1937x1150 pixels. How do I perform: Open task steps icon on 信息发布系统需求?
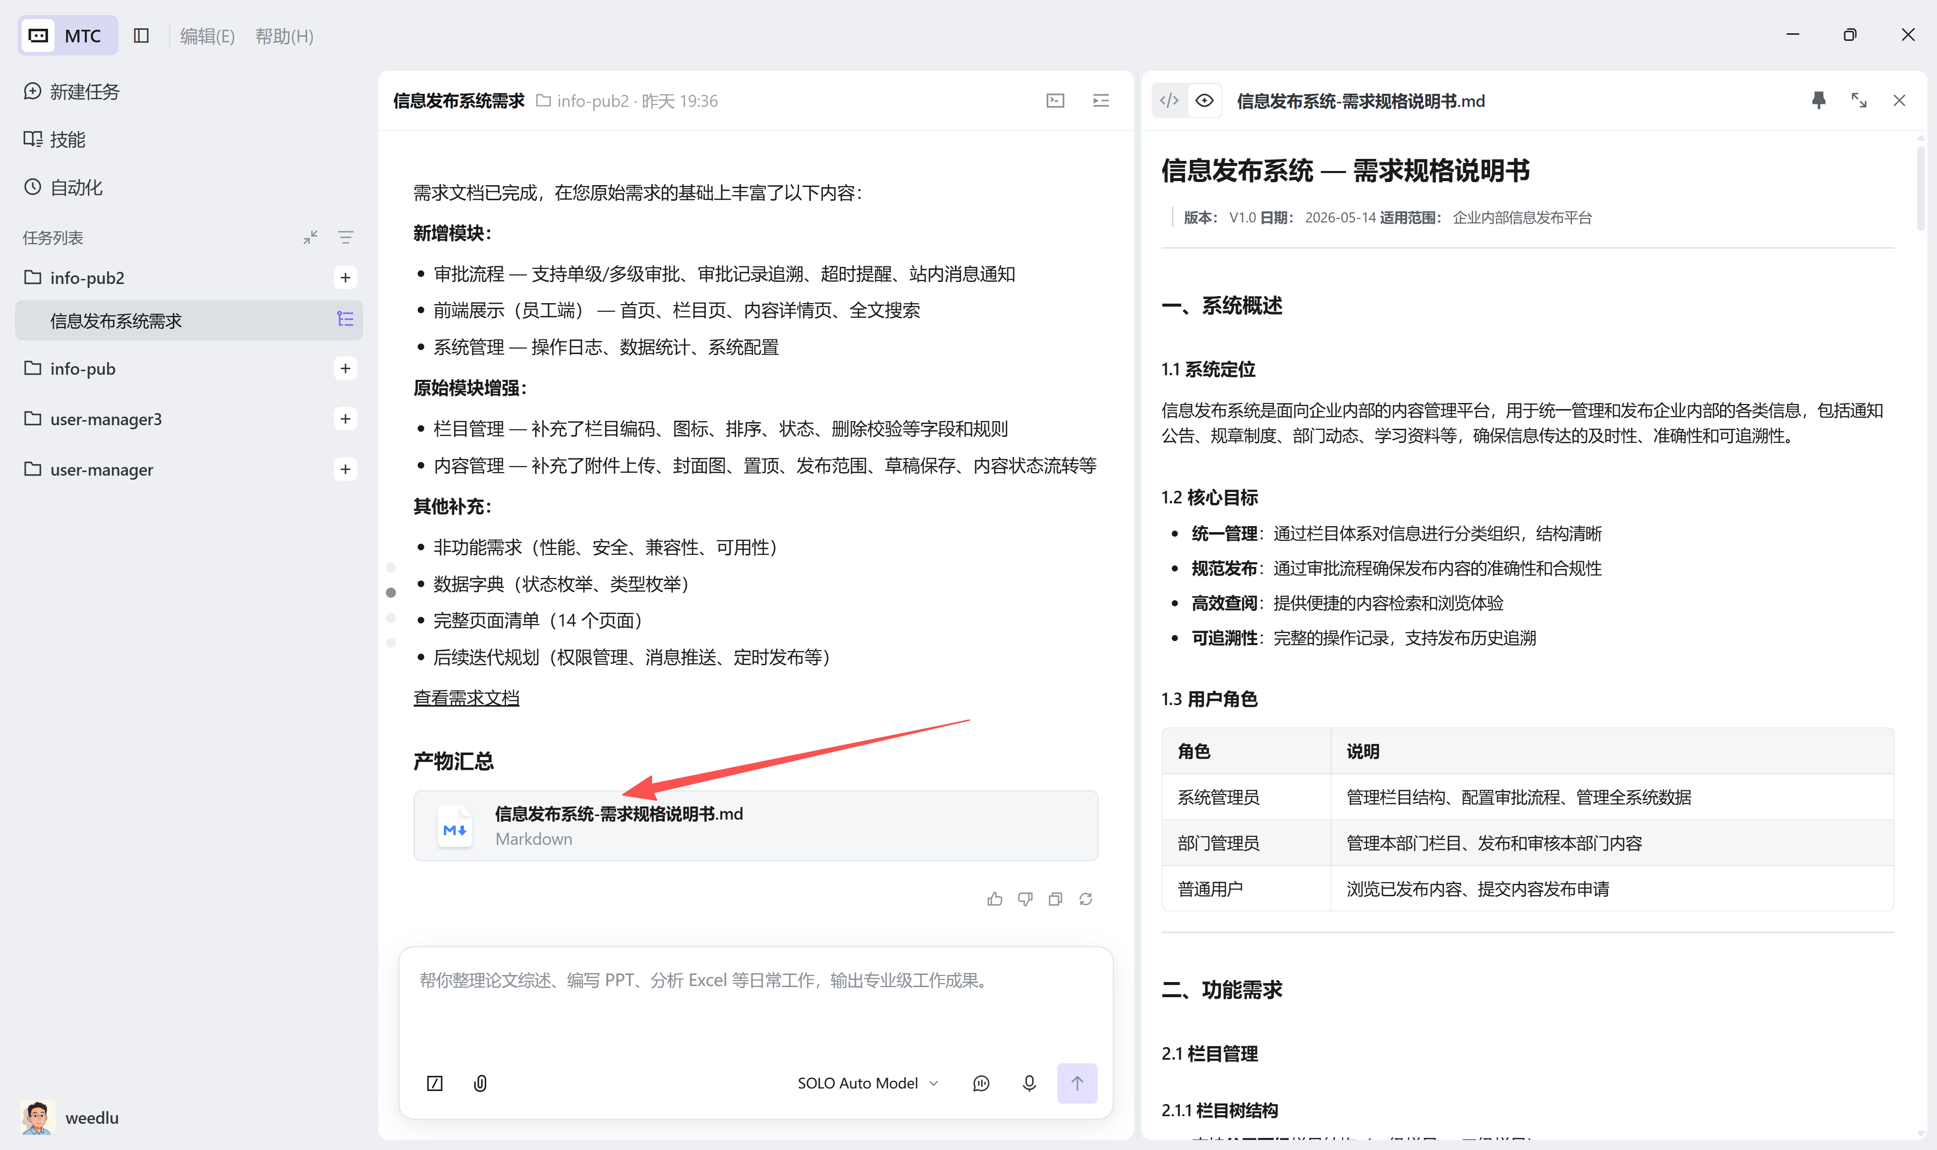(346, 319)
